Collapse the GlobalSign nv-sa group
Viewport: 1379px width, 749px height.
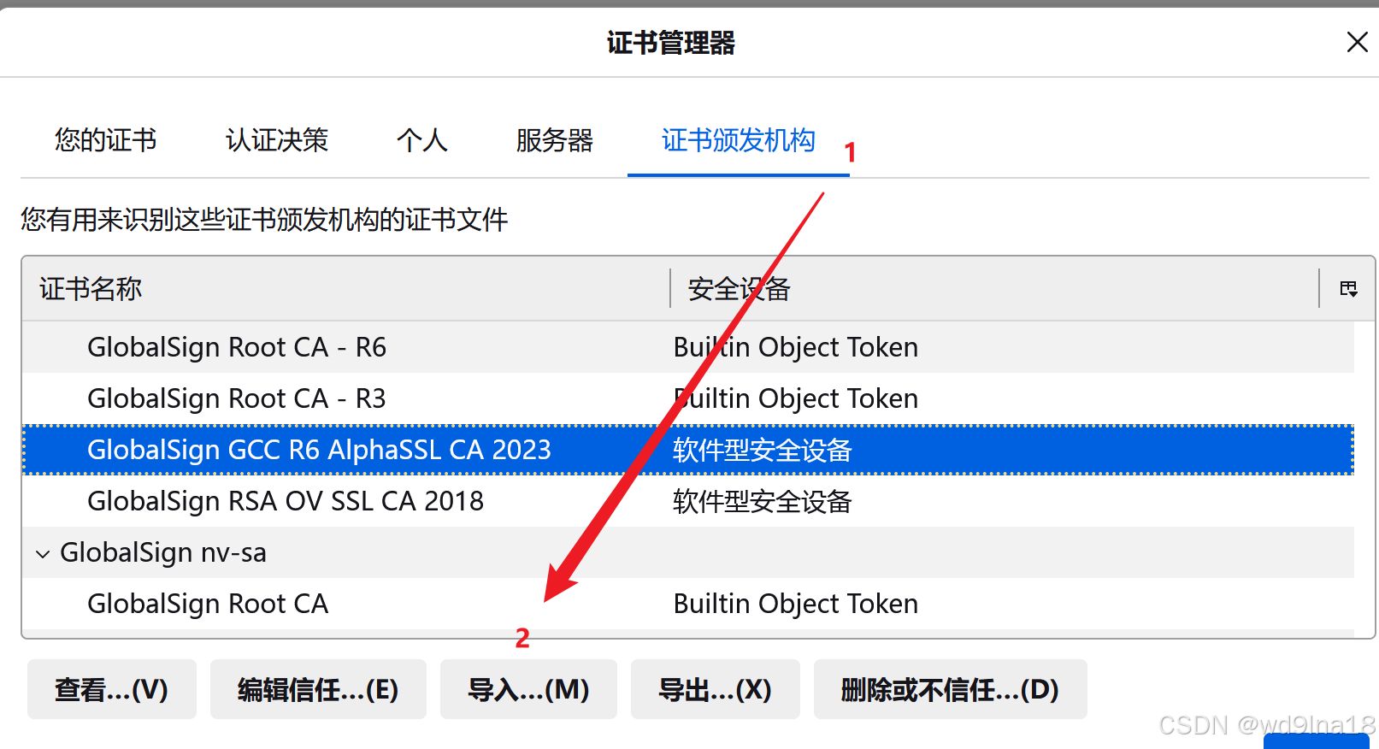point(43,553)
